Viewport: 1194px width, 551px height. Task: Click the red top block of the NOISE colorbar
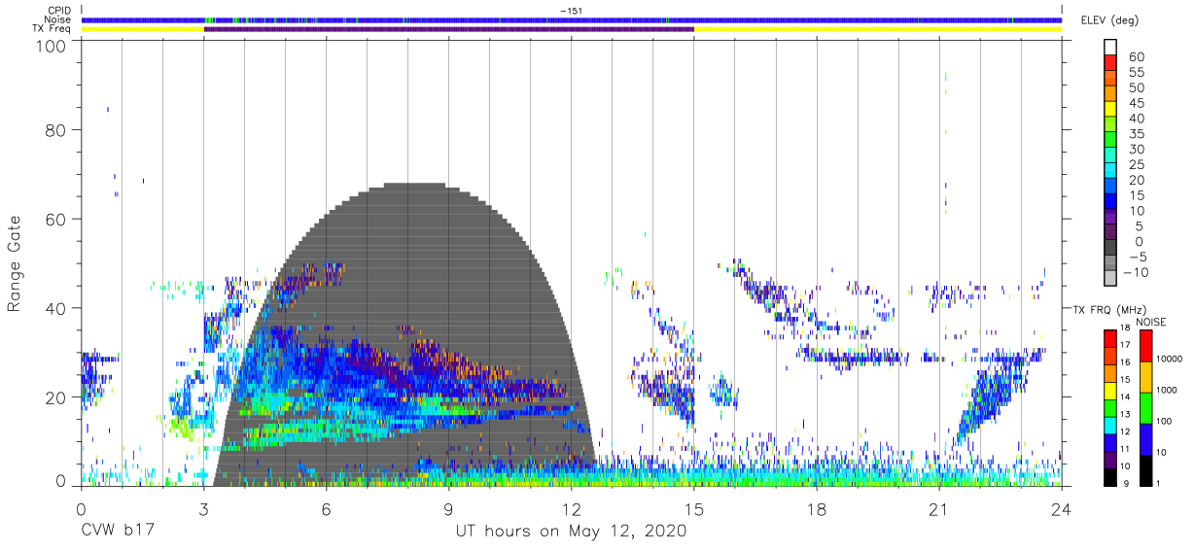coord(1144,345)
